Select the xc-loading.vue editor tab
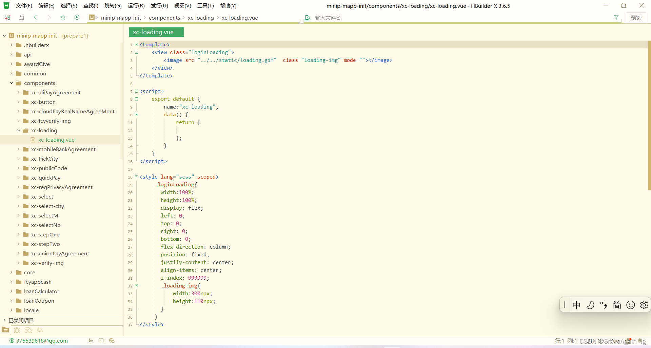Image resolution: width=651 pixels, height=348 pixels. [156, 32]
